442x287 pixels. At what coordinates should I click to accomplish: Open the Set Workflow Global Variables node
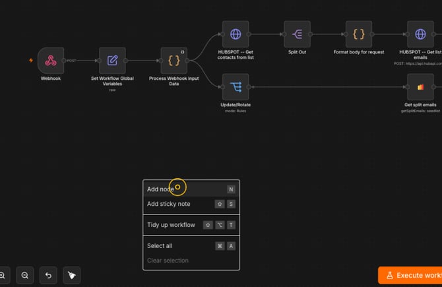pos(112,61)
